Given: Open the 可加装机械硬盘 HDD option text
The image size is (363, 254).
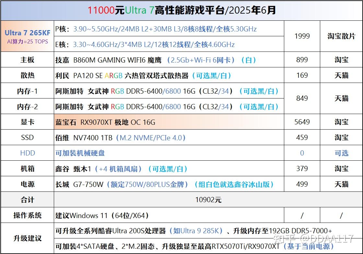Looking at the screenshot, I should 80,153.
